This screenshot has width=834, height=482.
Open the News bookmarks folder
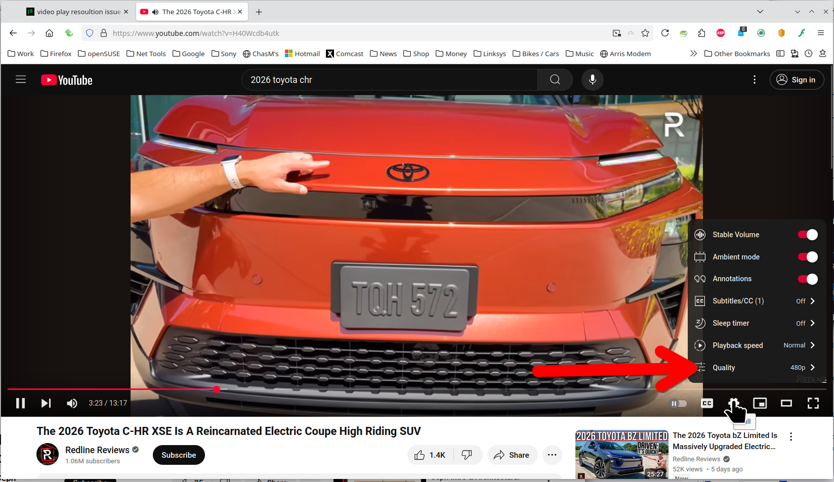[384, 54]
